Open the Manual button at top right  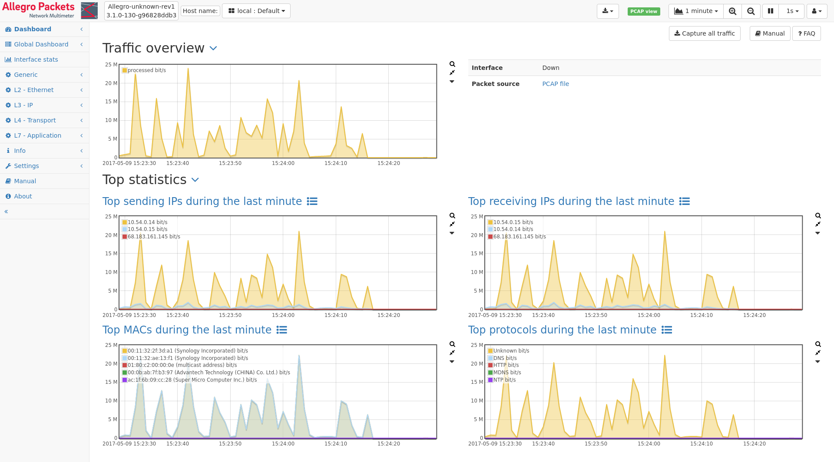pos(770,33)
